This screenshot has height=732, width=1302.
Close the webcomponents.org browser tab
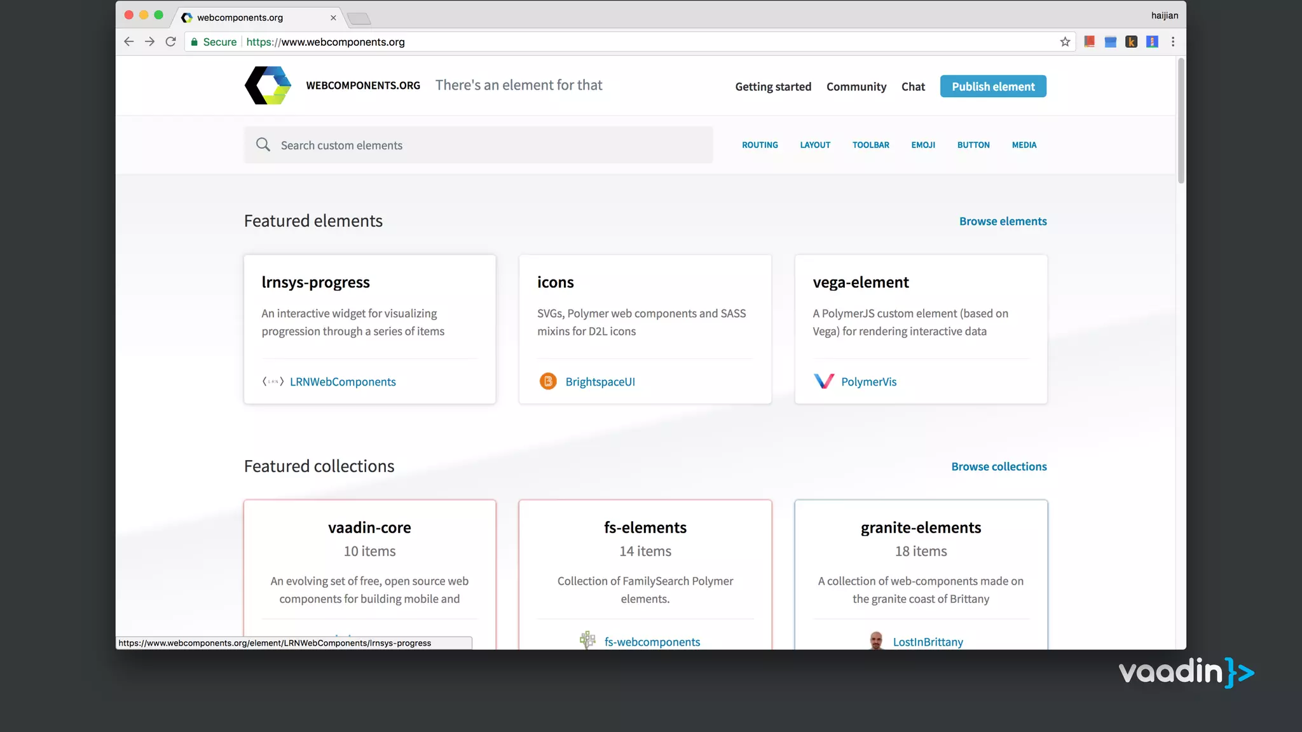click(333, 18)
